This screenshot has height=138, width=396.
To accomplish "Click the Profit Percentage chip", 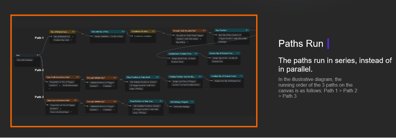I will [70, 85].
